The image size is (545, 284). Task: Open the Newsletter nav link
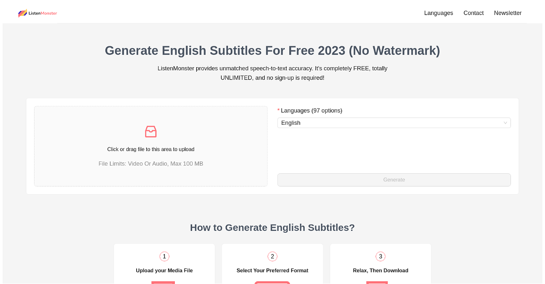pyautogui.click(x=508, y=13)
